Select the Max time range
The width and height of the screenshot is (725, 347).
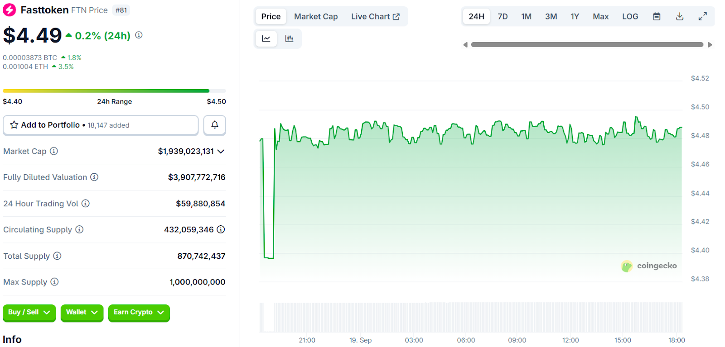tap(600, 16)
